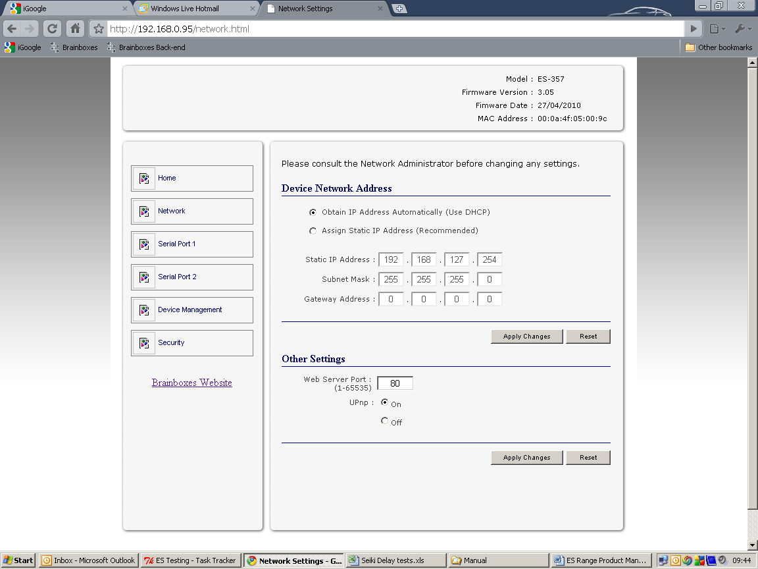758x569 pixels.
Task: Open the Security page icon
Action: (x=143, y=342)
